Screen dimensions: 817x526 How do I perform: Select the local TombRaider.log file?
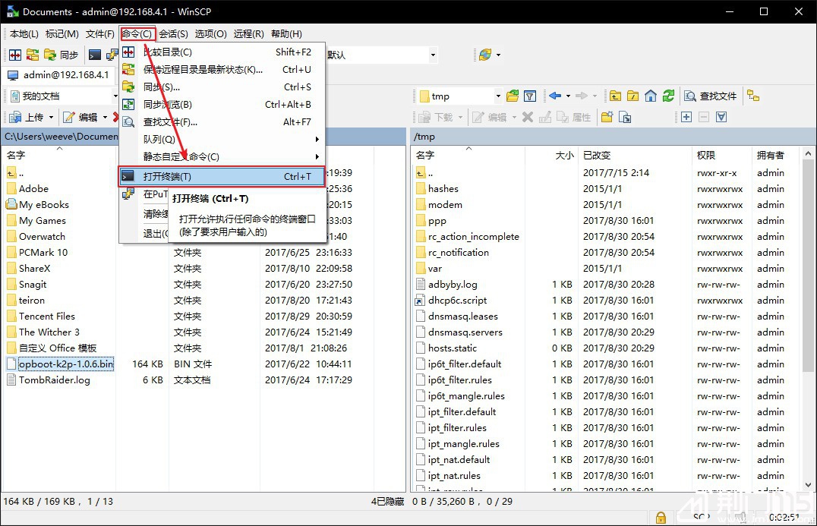[x=54, y=380]
